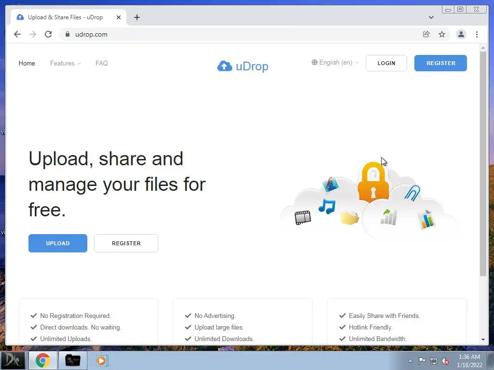Click 'No Advertising.' text
Image resolution: width=494 pixels, height=370 pixels.
point(215,316)
